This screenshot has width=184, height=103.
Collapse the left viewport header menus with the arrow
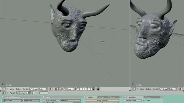(7, 89)
